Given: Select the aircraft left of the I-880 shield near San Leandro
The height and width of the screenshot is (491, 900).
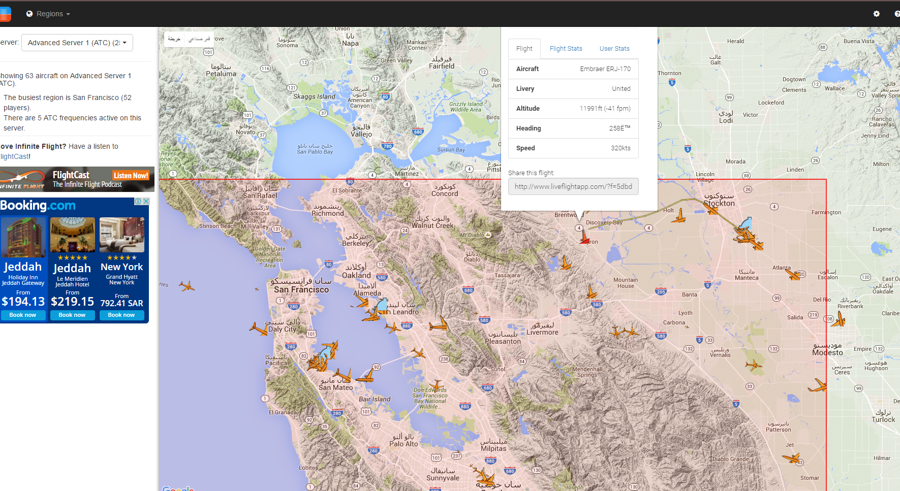Looking at the screenshot, I should tap(392, 328).
